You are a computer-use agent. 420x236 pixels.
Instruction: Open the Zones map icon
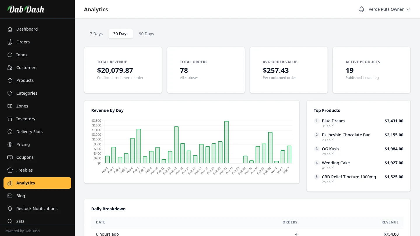10,106
